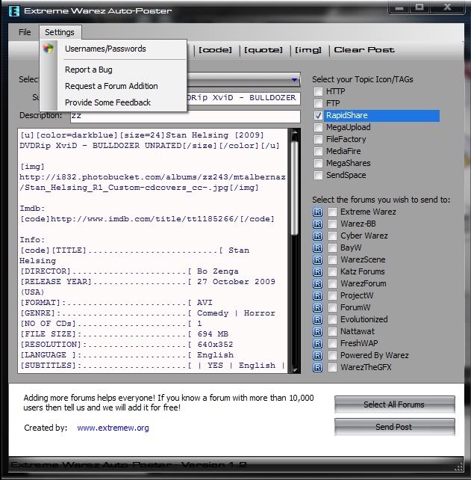Click the scrollbar up arrow in post body
This screenshot has width=471, height=480.
[x=295, y=132]
